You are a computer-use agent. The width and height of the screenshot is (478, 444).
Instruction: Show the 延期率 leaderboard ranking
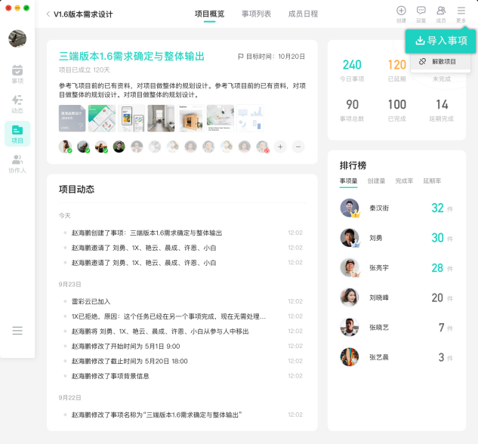click(432, 181)
